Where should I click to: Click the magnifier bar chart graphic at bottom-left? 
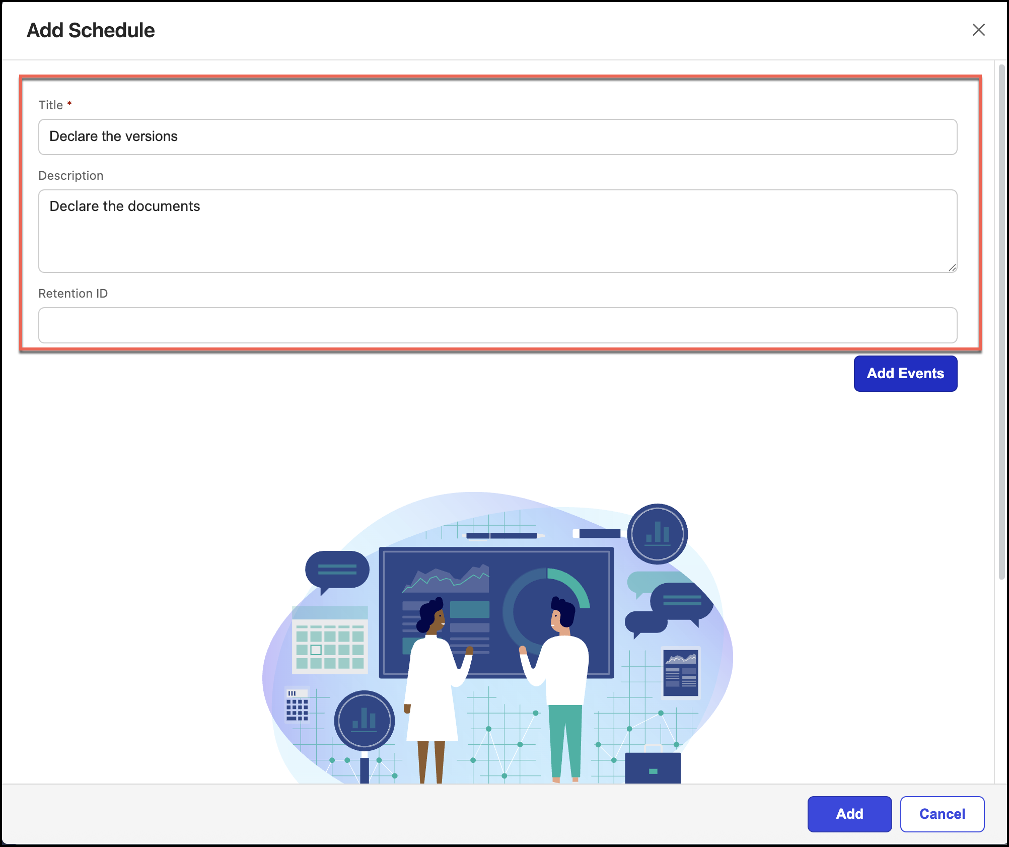[x=364, y=721]
